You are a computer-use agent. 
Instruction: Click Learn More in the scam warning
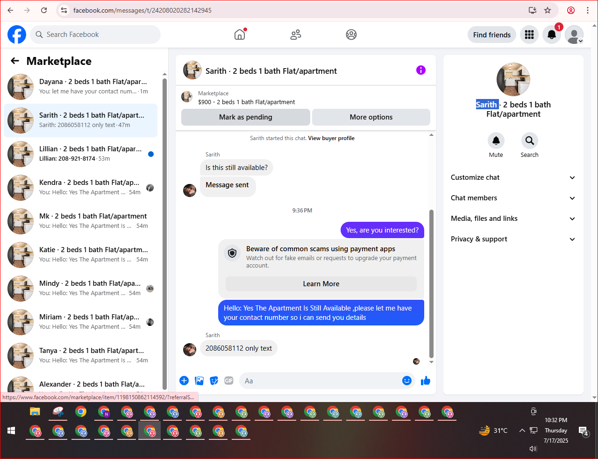321,284
